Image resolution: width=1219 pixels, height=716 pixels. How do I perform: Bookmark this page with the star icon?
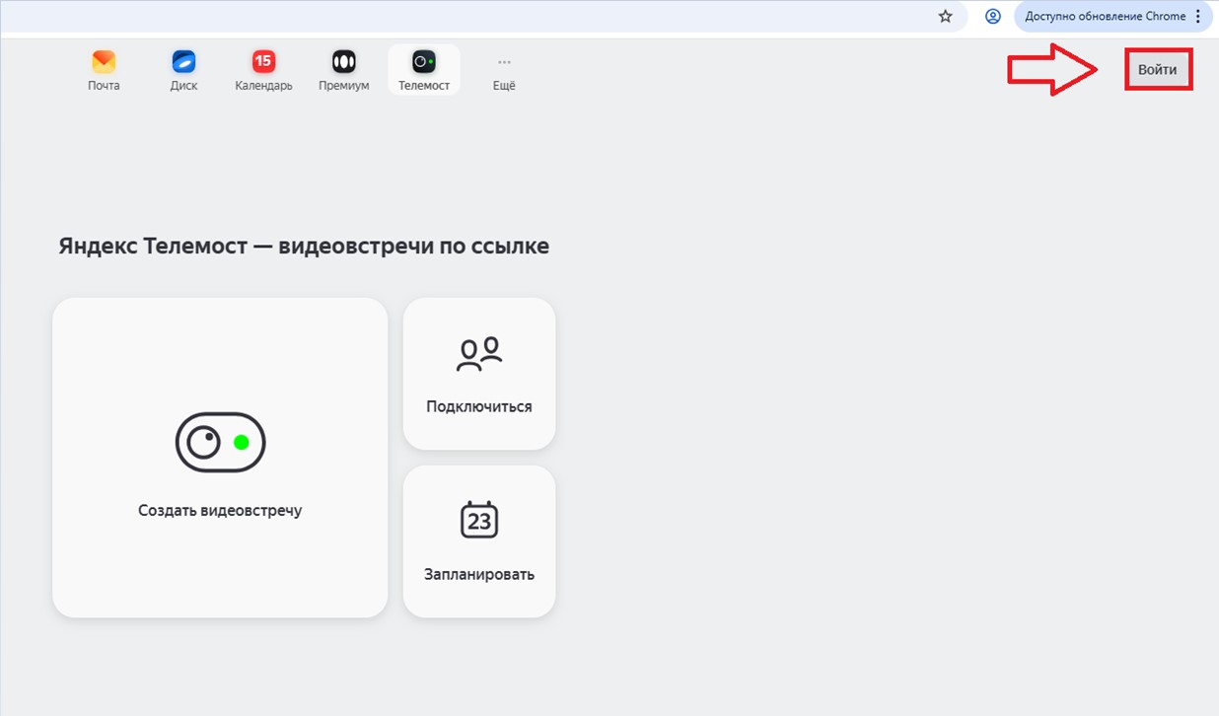(x=946, y=16)
